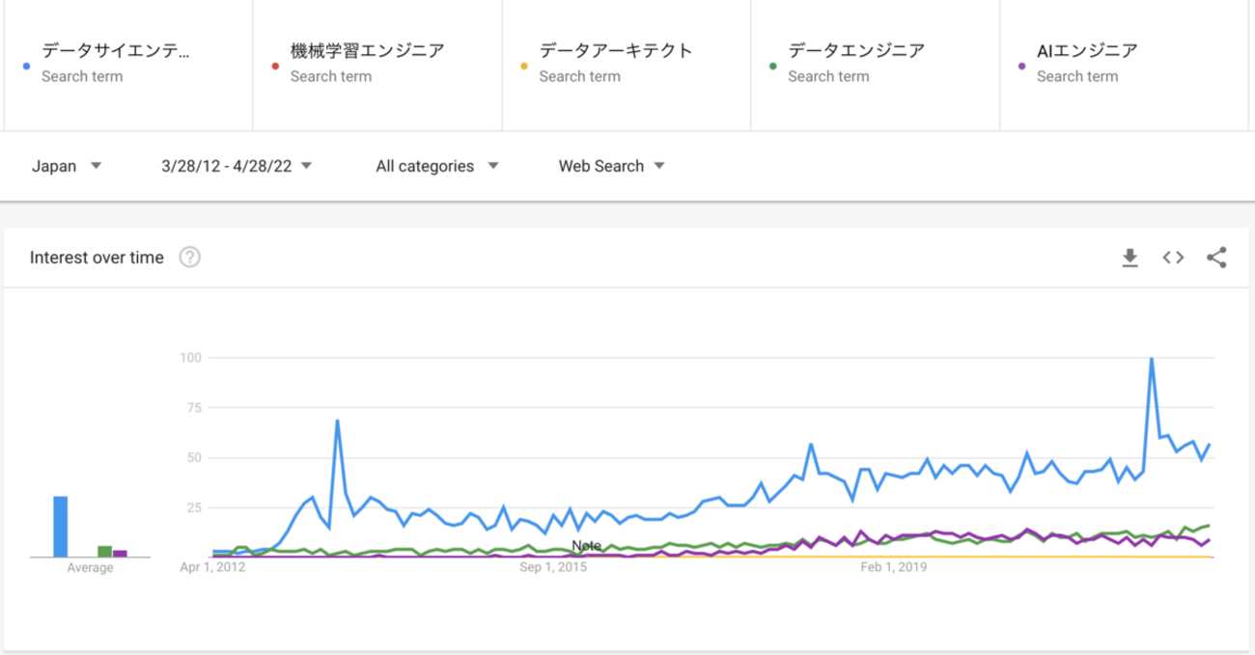Click the yellow dot for データアーキテクト
1255x655 pixels.
pyautogui.click(x=524, y=67)
